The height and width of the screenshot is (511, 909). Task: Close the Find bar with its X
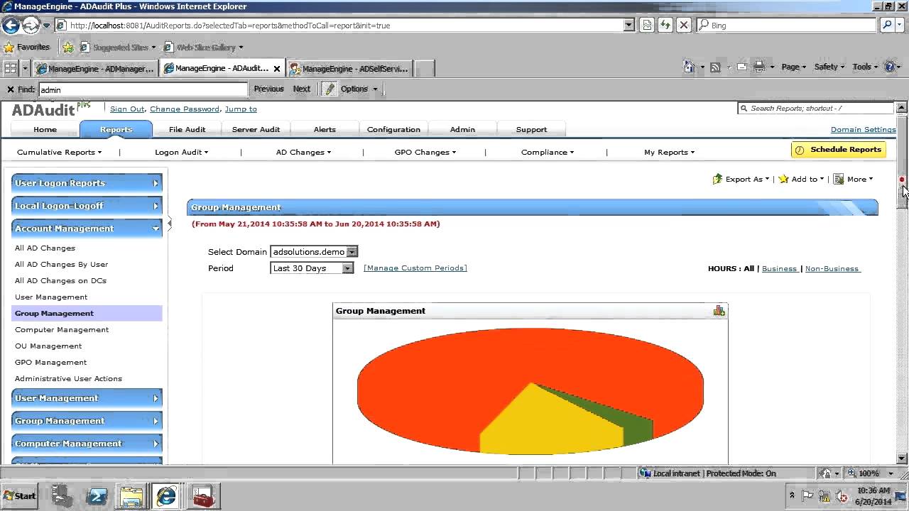click(x=10, y=89)
